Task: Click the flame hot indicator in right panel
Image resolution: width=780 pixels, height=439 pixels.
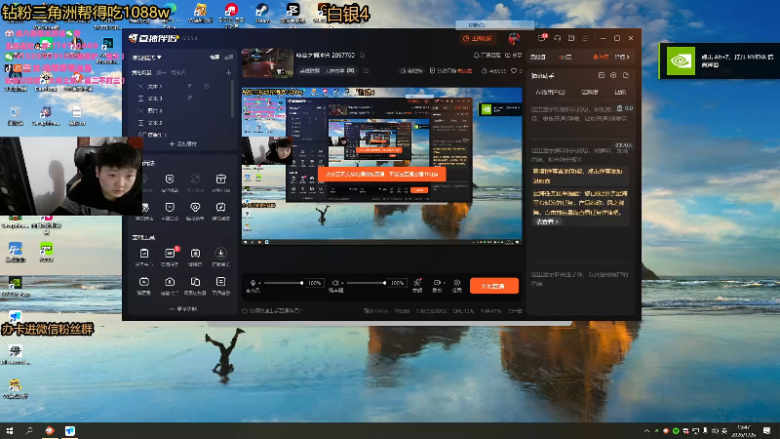Action: coord(601,58)
